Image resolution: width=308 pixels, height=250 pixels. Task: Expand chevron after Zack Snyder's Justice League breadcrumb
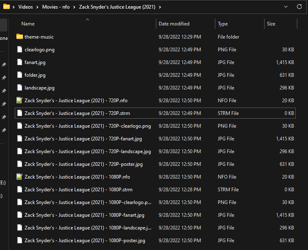(160, 7)
